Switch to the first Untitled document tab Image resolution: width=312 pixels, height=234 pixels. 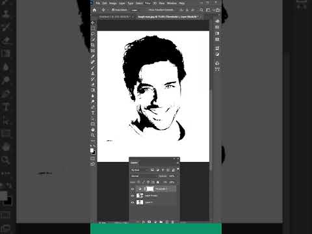[x=114, y=17]
